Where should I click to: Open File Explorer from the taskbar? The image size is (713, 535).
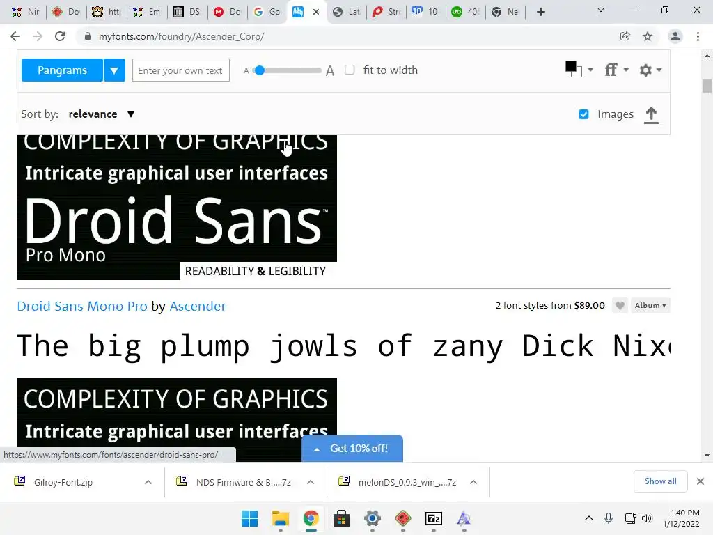pyautogui.click(x=281, y=518)
